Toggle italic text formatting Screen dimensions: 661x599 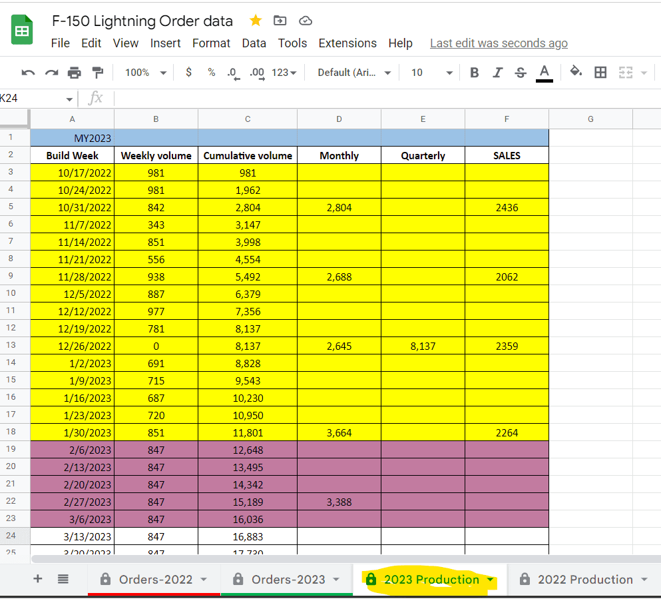(497, 73)
